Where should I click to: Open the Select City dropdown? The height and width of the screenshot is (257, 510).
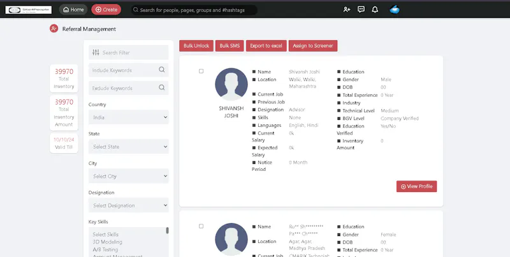pyautogui.click(x=129, y=176)
